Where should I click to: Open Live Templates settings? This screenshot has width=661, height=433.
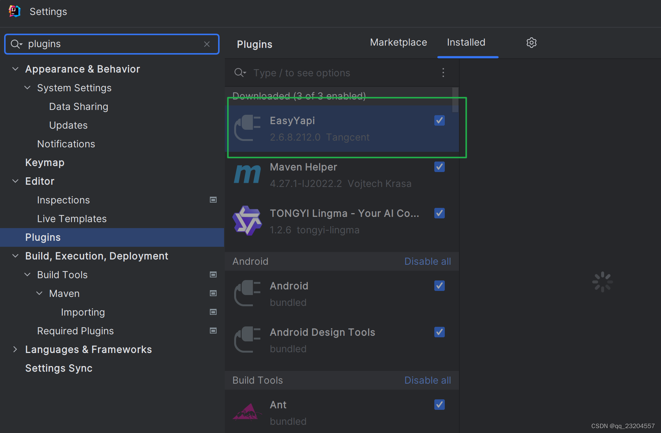[x=72, y=219]
